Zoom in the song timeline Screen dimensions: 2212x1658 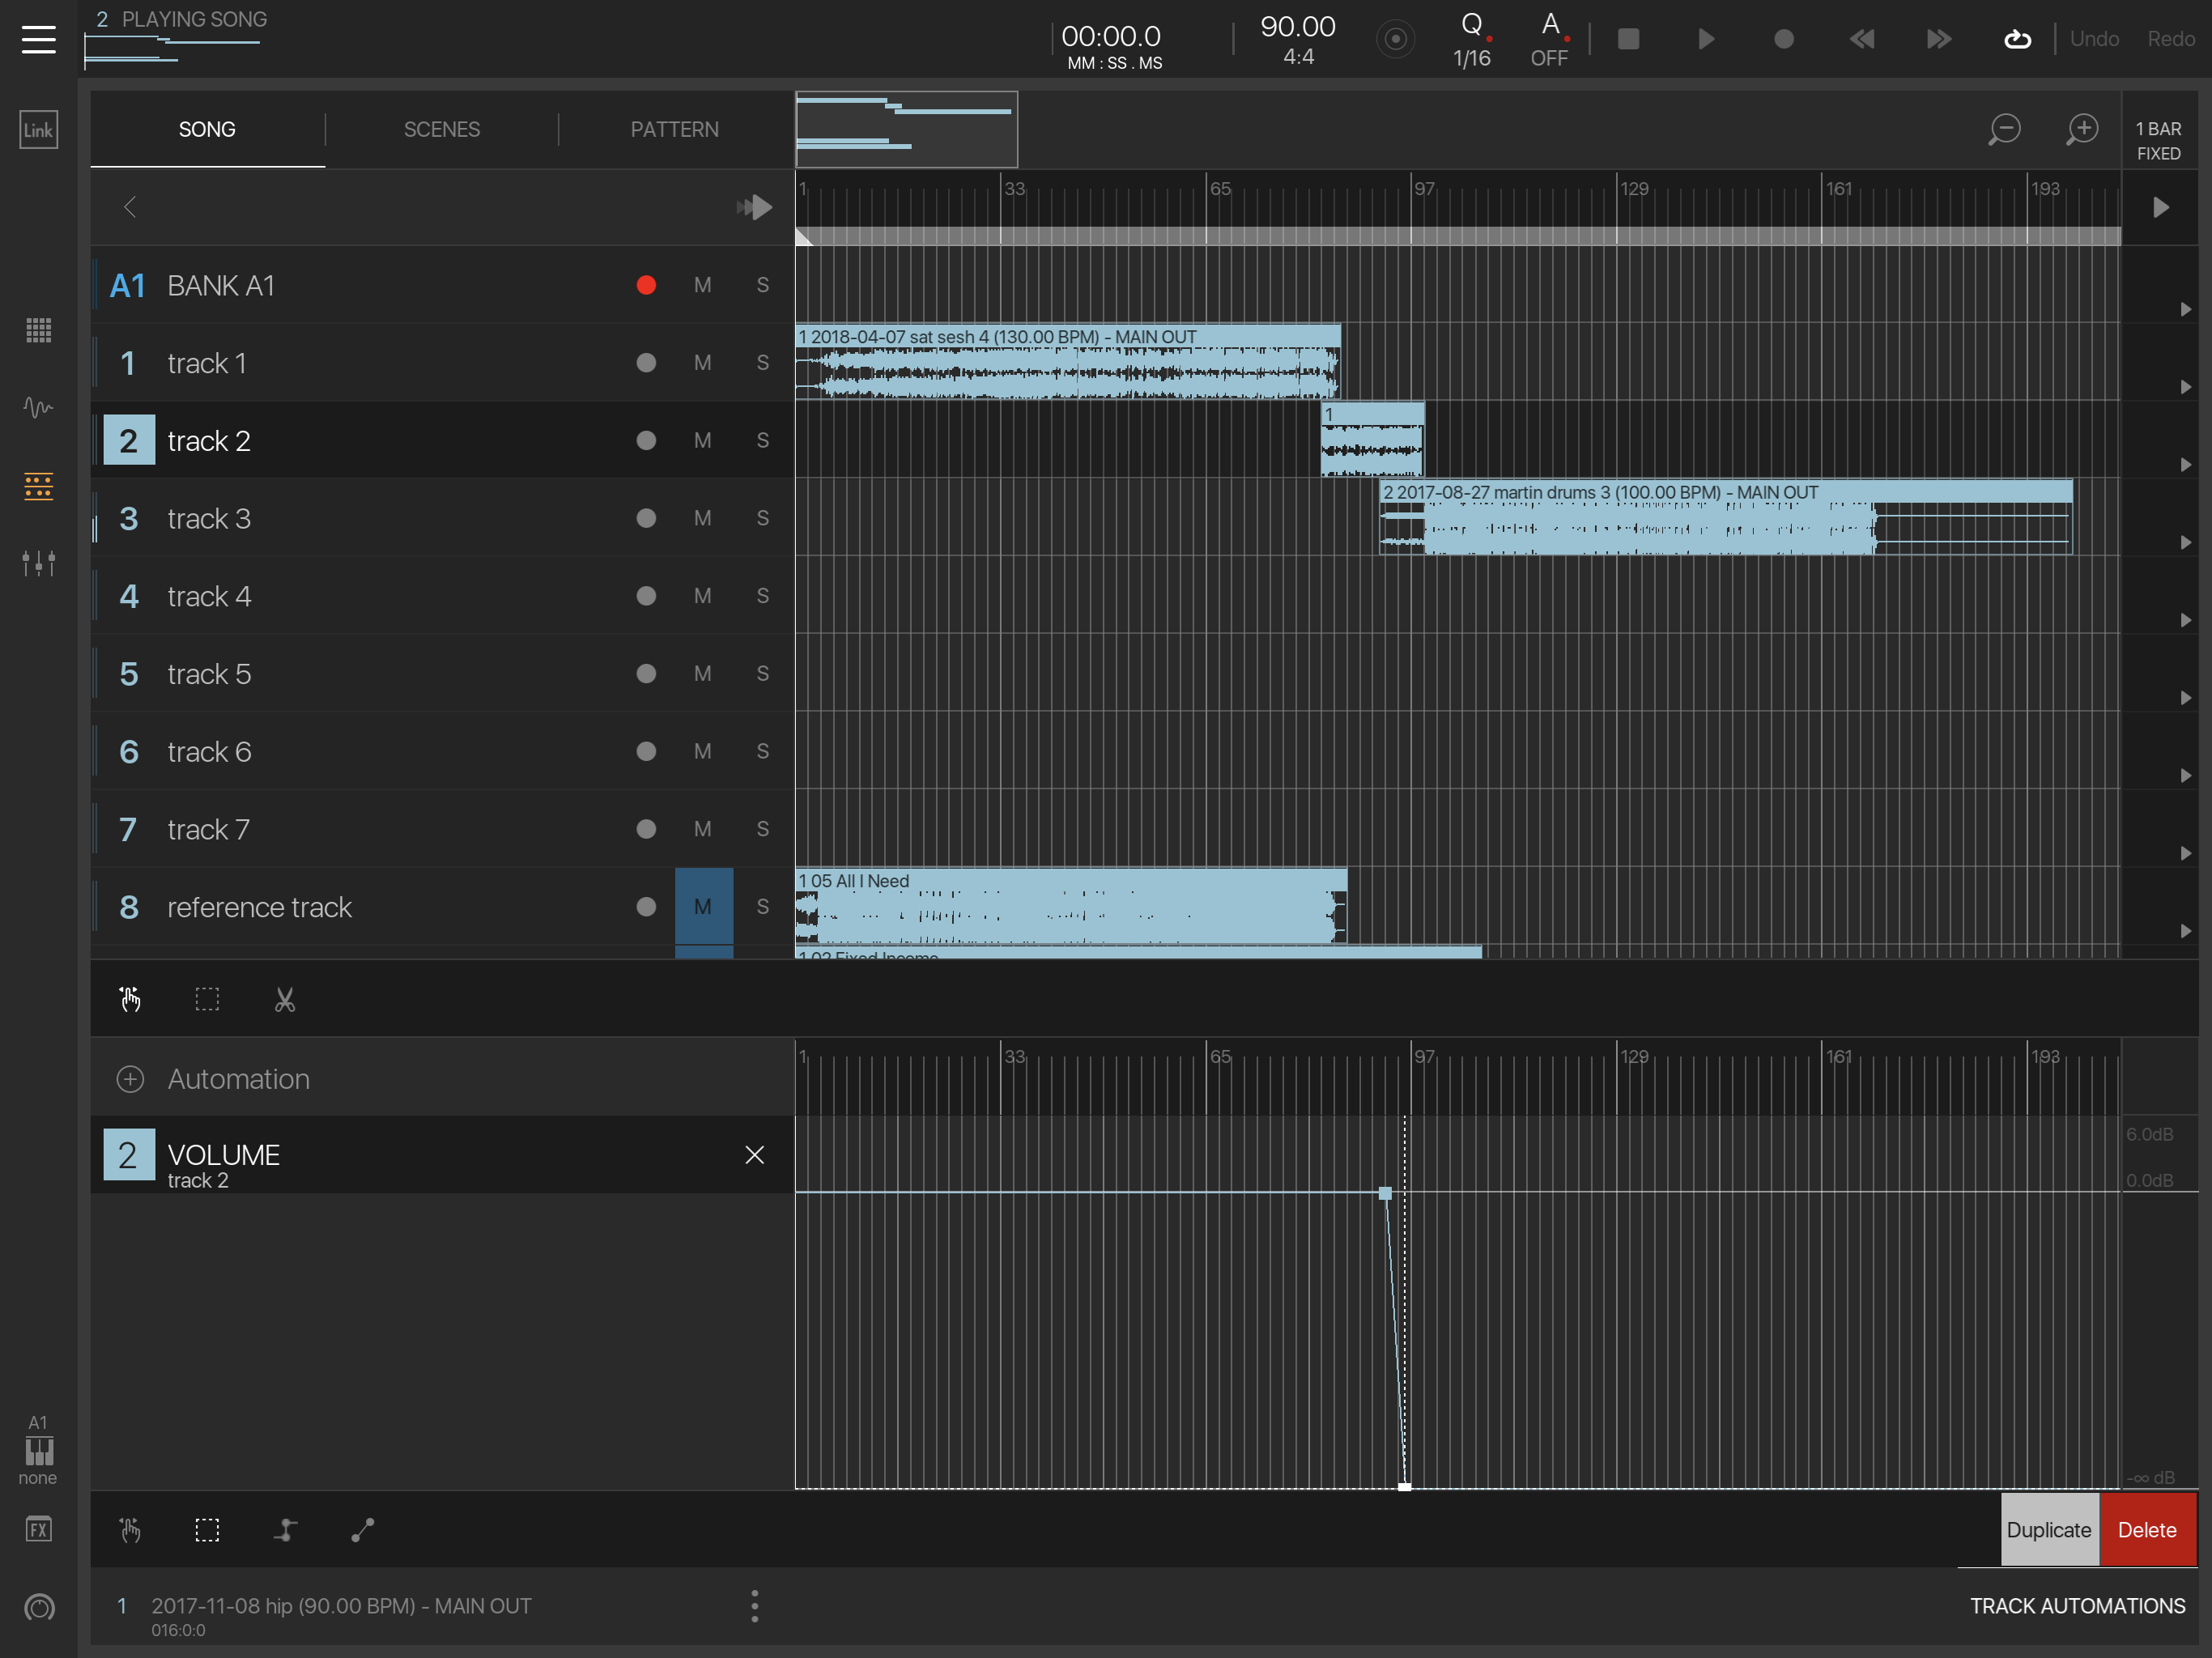[2082, 130]
